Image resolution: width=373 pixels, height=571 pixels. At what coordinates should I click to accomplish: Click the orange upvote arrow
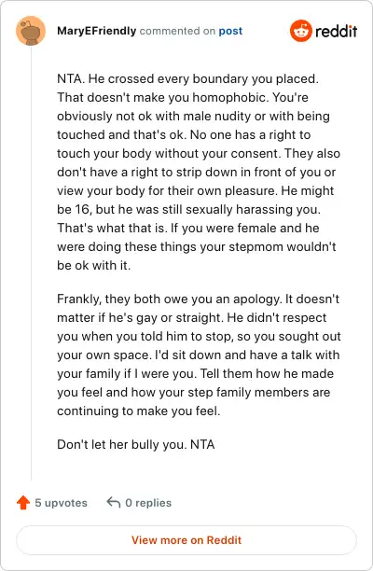click(23, 503)
